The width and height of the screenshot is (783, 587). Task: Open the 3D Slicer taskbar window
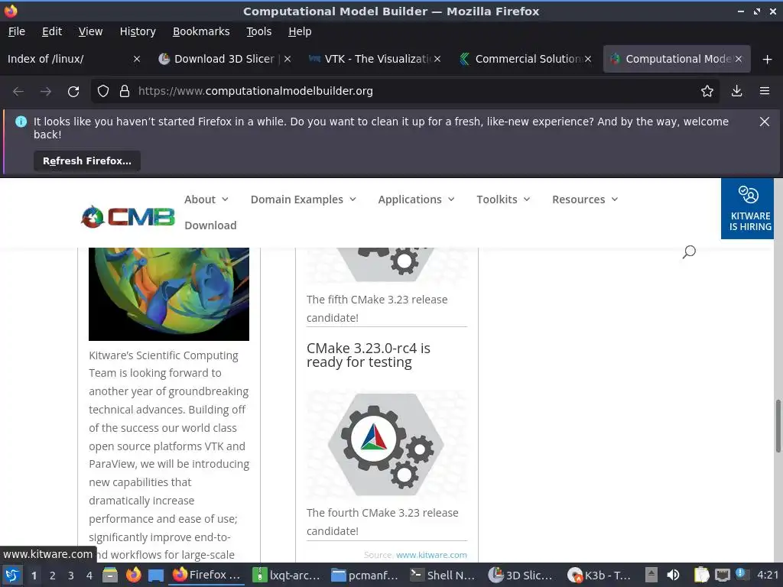coord(521,576)
